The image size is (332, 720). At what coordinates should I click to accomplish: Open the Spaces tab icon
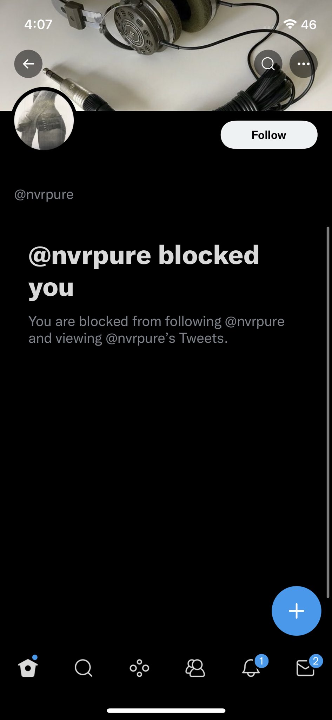click(x=139, y=668)
